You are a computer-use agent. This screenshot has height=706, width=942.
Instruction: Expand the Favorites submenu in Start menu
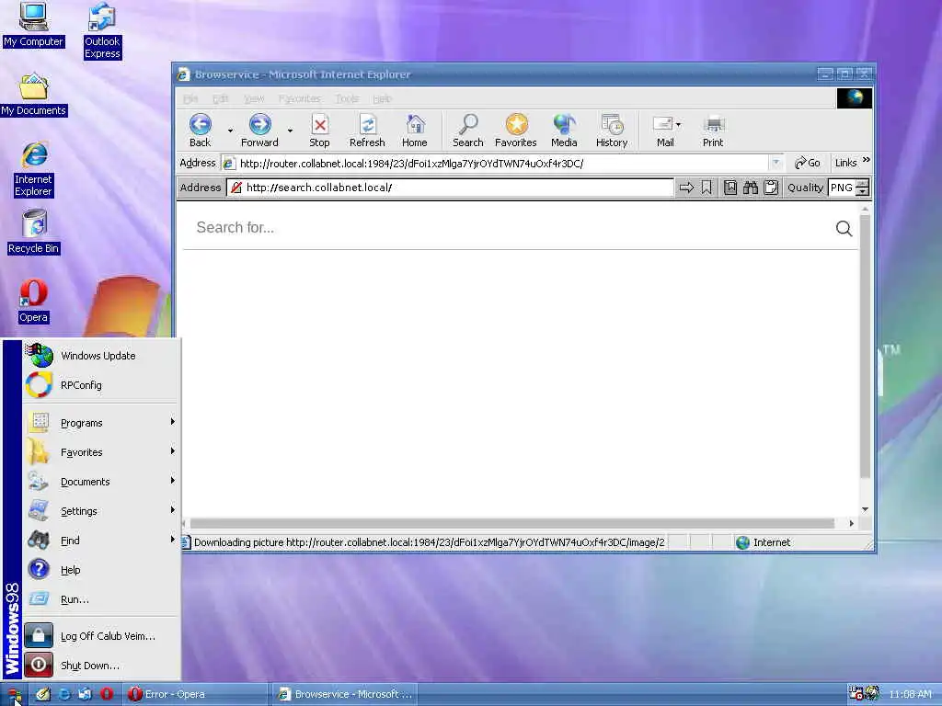tap(101, 452)
